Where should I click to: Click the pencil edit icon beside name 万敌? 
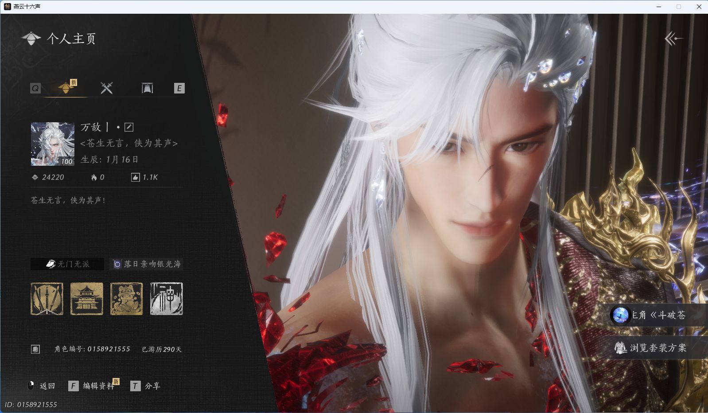click(129, 127)
